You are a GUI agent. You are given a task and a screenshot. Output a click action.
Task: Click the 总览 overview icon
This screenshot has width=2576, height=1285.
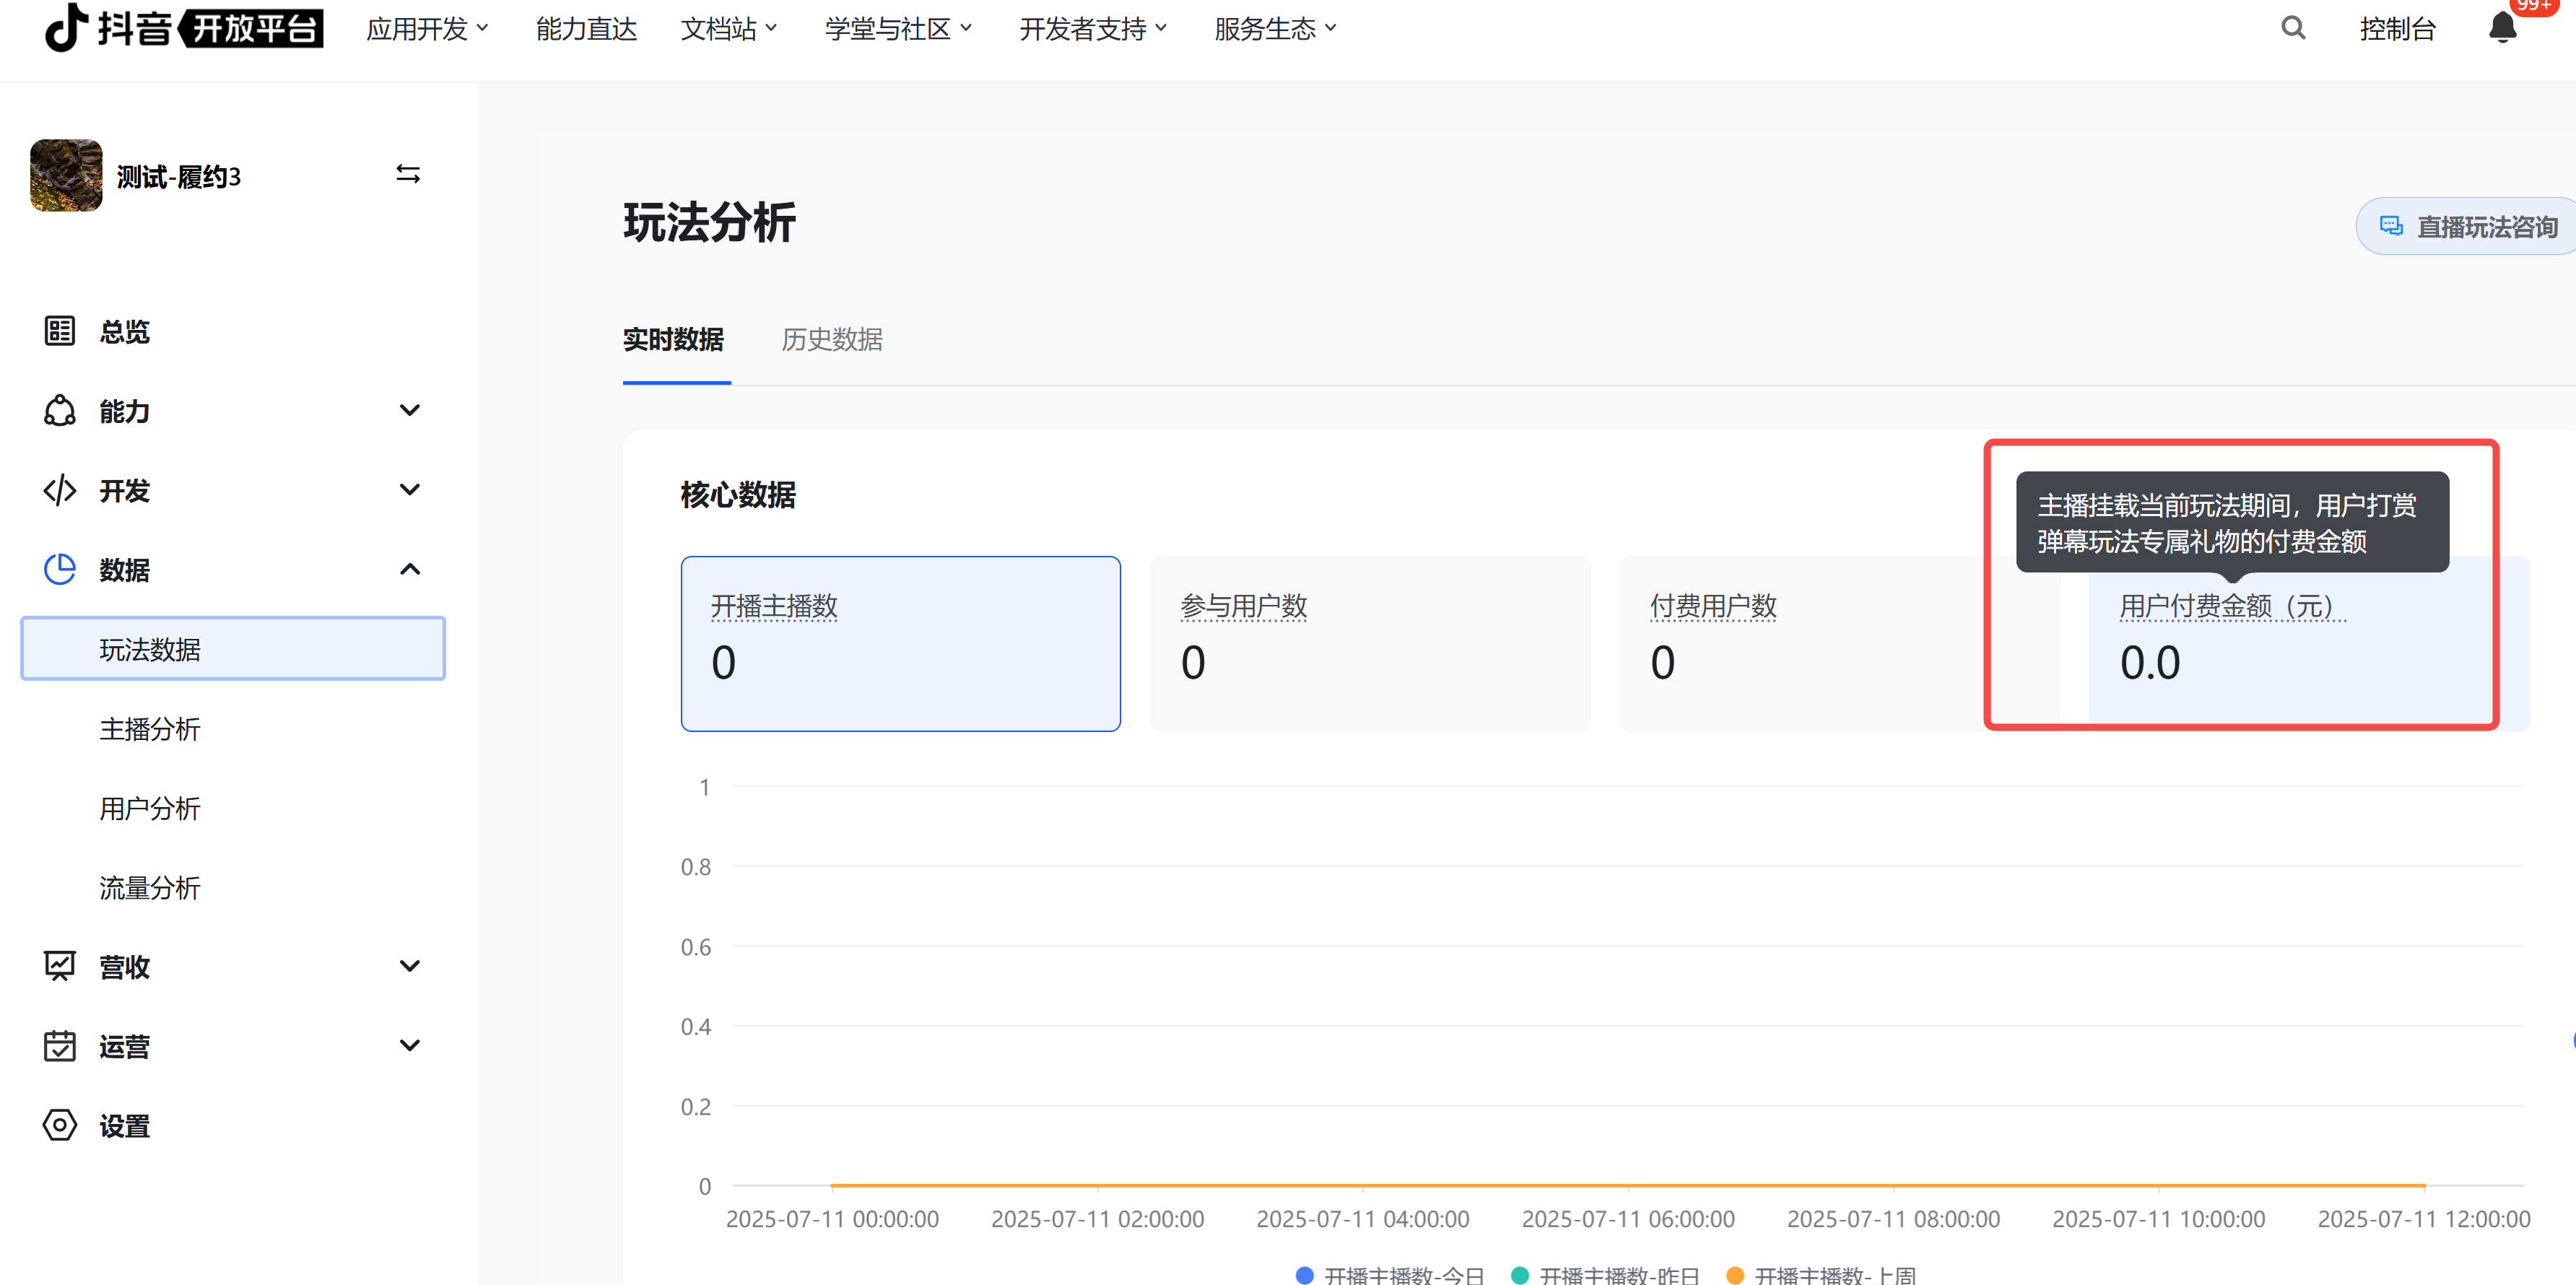pyautogui.click(x=60, y=331)
